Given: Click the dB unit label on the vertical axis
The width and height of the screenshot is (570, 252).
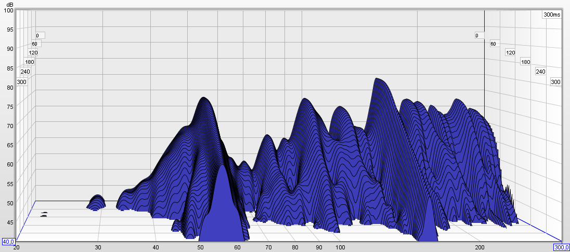Looking at the screenshot, I should [10, 4].
